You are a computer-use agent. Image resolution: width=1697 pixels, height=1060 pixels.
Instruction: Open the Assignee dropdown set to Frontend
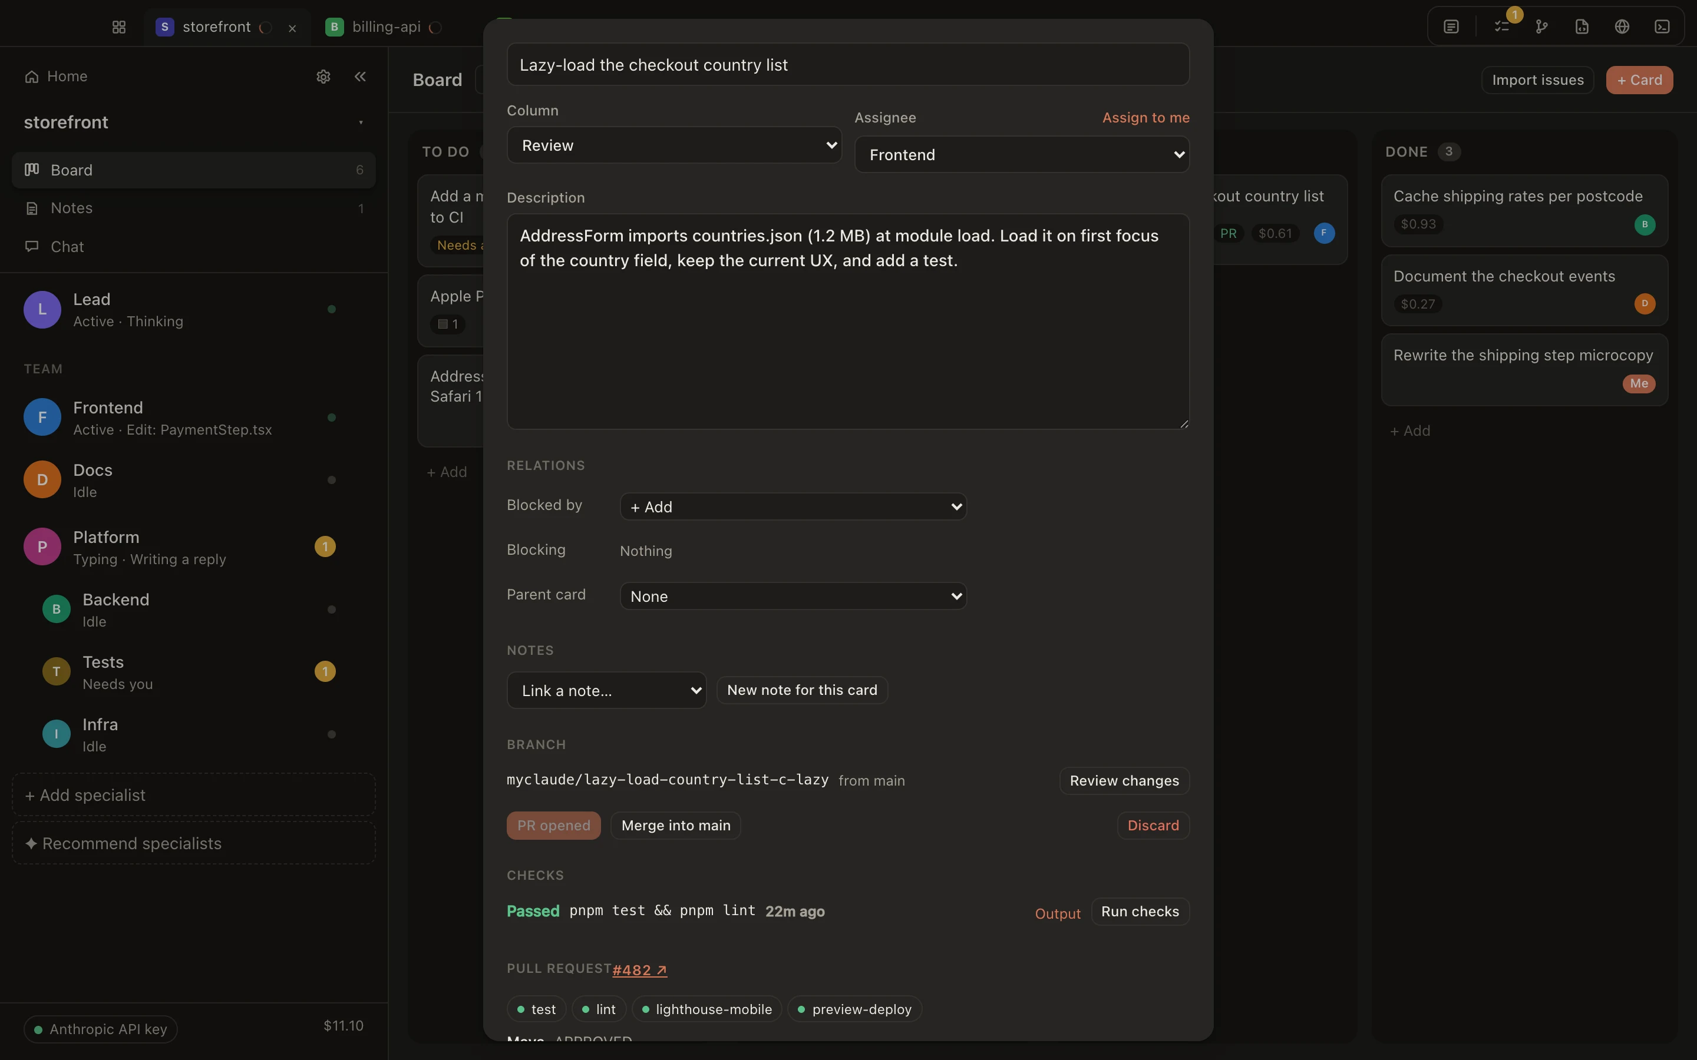[1022, 154]
